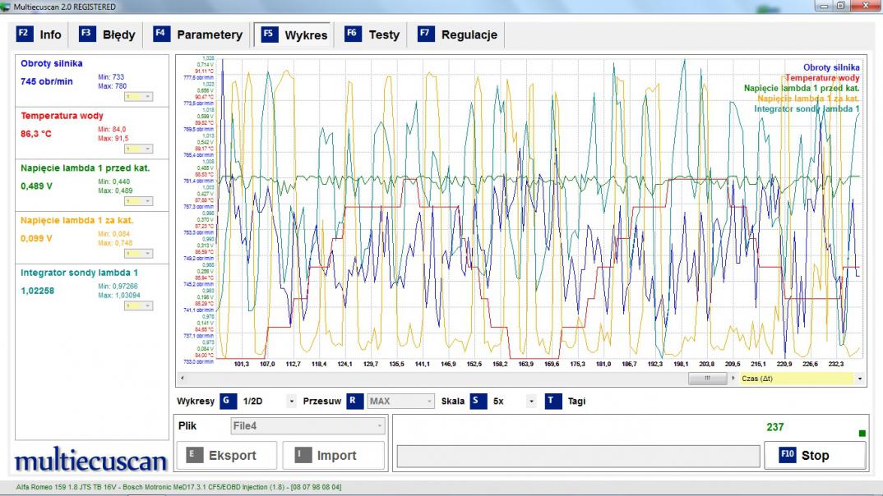The image size is (883, 496).
Task: Click the T icon for Tagi
Action: 553,402
